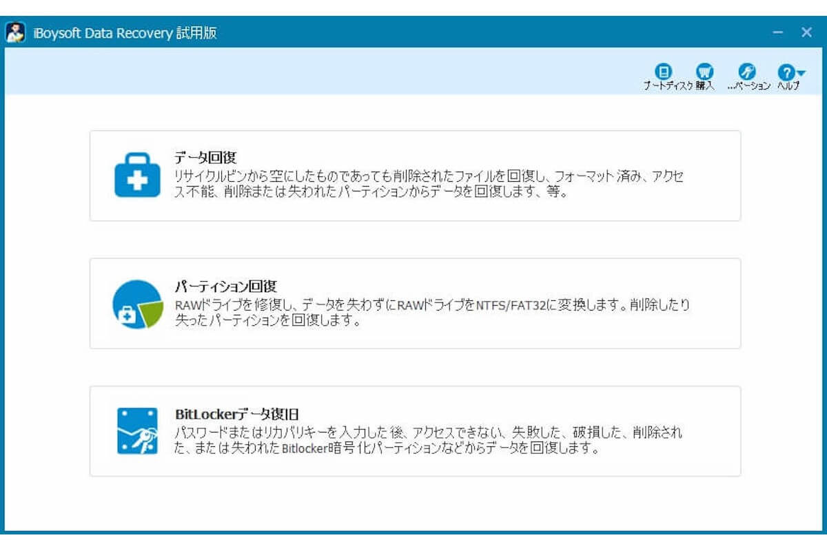The height and width of the screenshot is (551, 827).
Task: Click the 購入 label in toolbar
Action: (x=705, y=86)
